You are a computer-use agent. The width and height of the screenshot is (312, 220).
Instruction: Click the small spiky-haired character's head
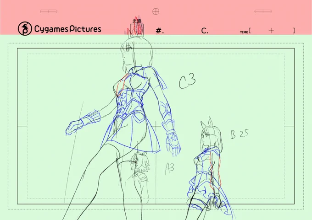(x=139, y=161)
